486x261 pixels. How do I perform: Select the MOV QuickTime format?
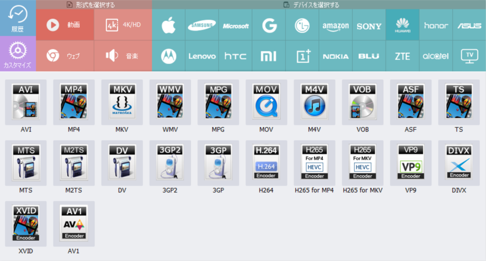266,102
